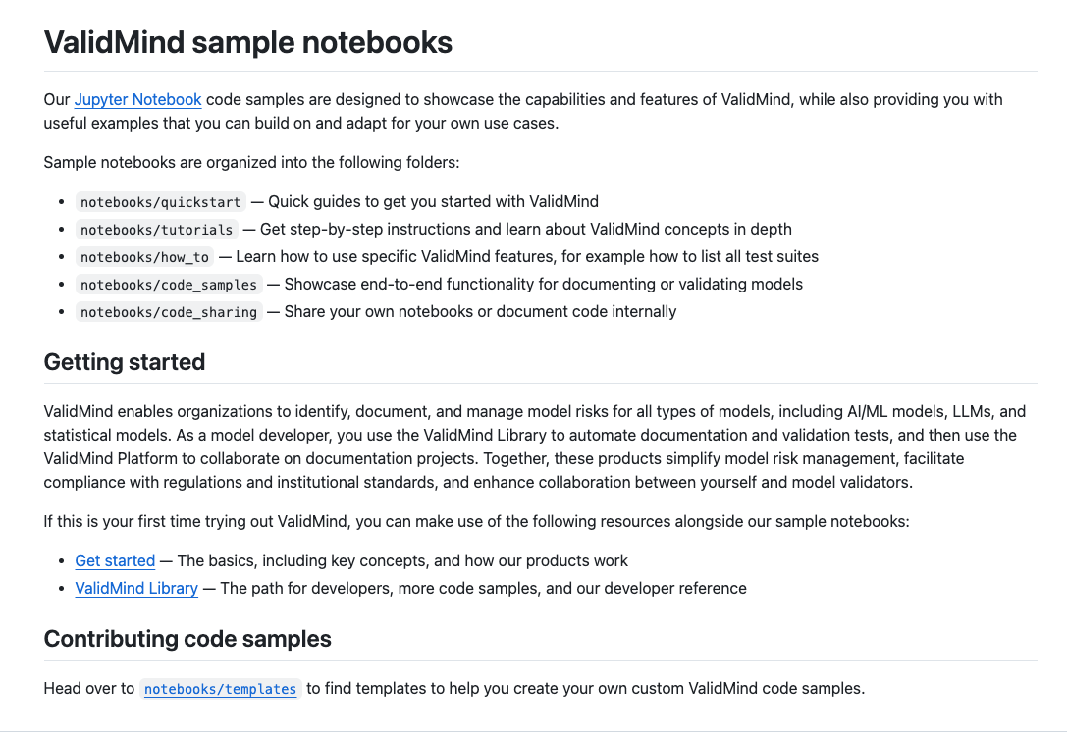Click the 'Sample notebooks are organized' sentence
Screen dimensions: 1067x743
coord(251,162)
